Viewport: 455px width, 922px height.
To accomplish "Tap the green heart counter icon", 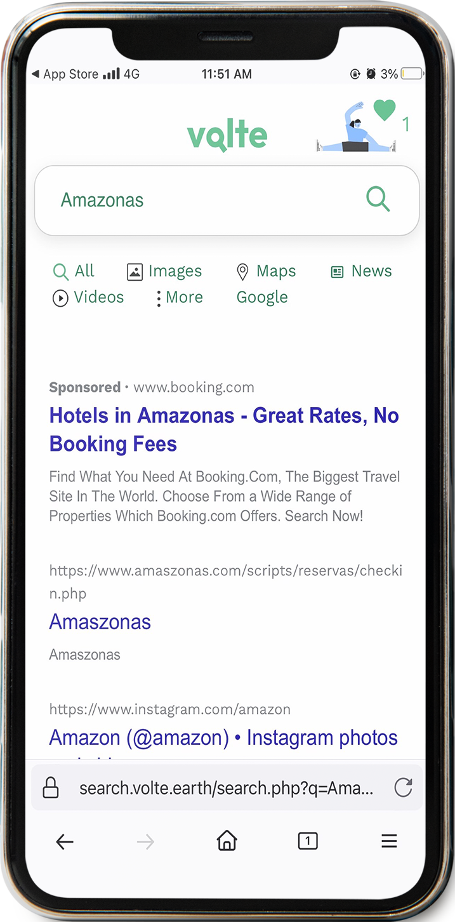I will [385, 110].
